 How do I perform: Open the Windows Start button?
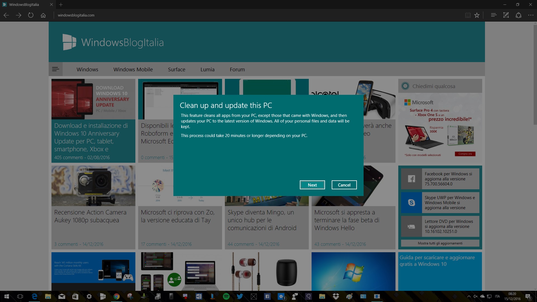7,296
